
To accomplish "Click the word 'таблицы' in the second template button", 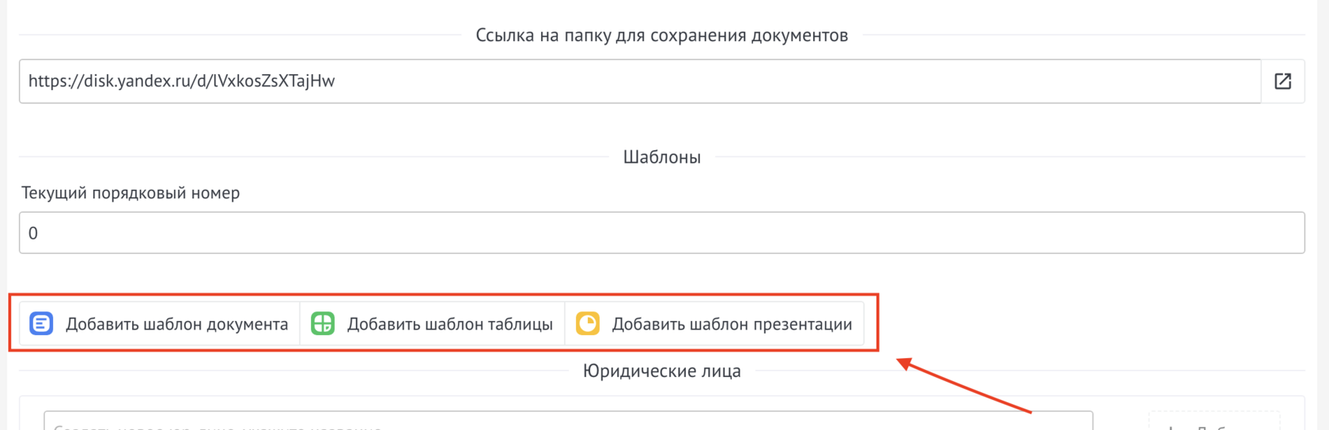I will (x=520, y=324).
